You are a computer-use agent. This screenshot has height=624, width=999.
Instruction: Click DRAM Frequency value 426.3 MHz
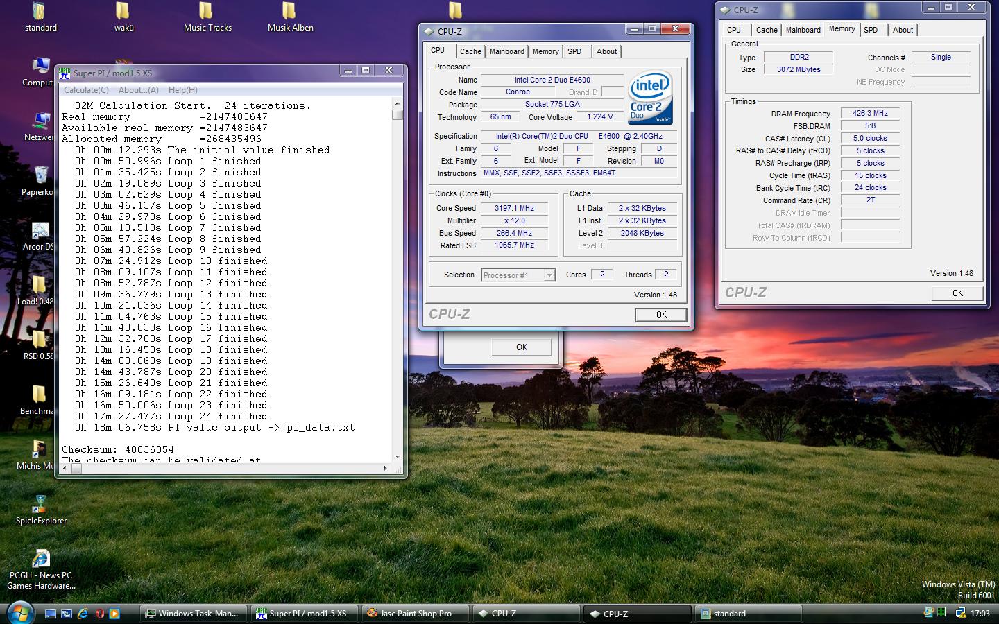[x=870, y=113]
